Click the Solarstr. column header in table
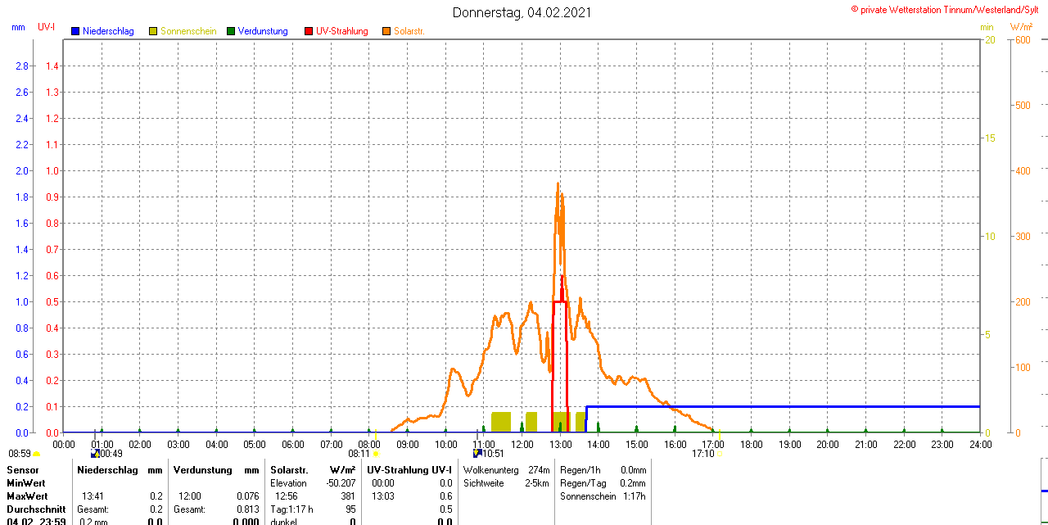Image resolution: width=1048 pixels, height=525 pixels. point(288,470)
